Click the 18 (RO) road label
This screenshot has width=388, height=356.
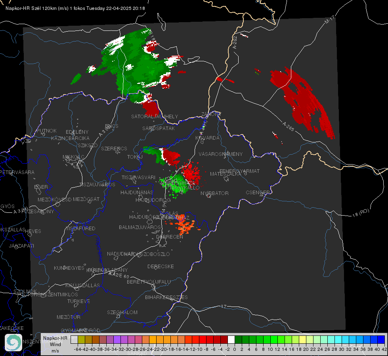tap(361, 213)
